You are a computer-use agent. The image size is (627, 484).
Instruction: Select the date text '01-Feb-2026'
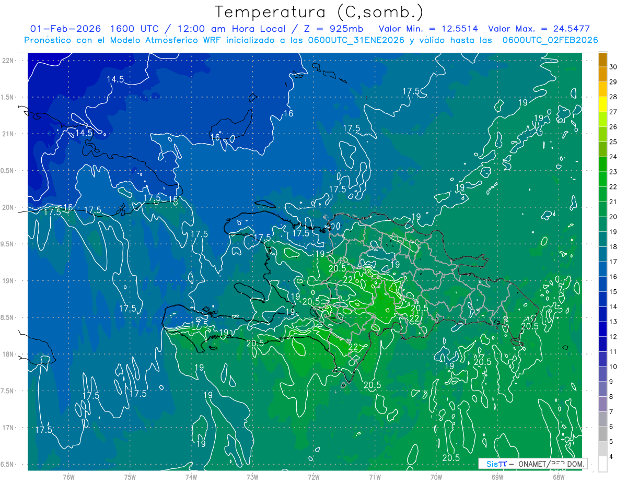[x=65, y=29]
